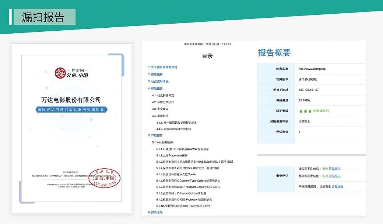383x224 pixels.
Task: Jump to 报告概要 in table of contents
Action: tap(155, 74)
